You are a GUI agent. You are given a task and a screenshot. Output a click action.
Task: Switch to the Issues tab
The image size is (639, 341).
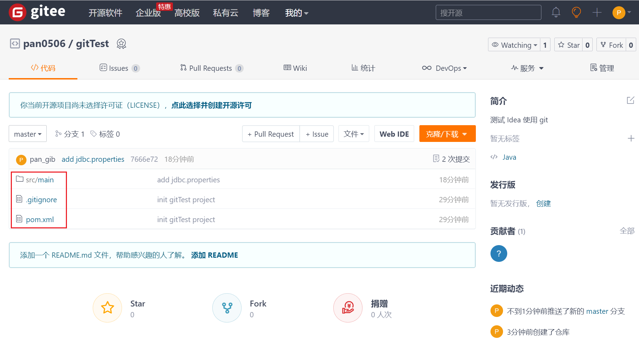[x=119, y=68]
